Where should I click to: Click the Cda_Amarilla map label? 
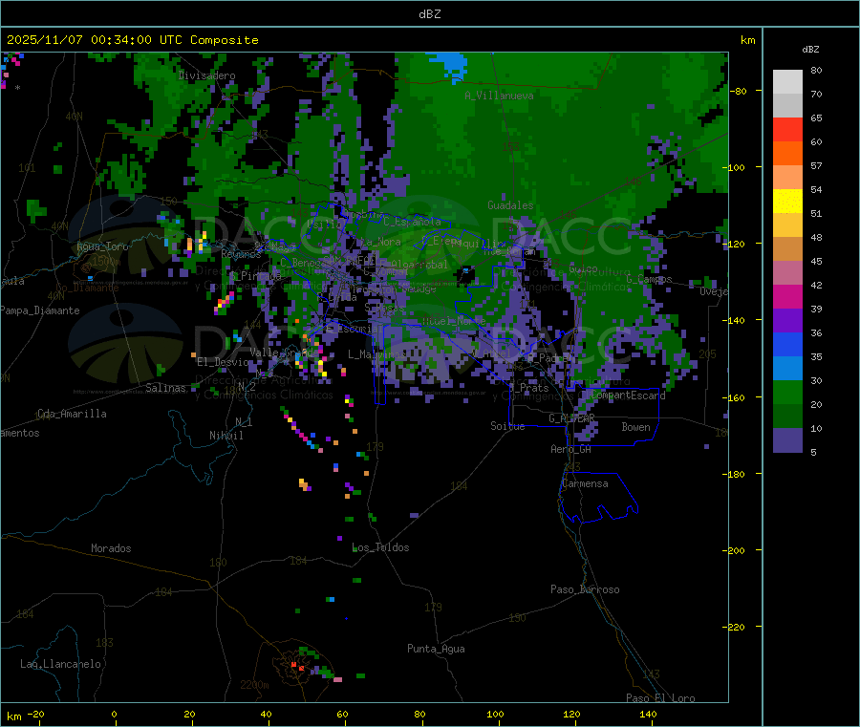tap(72, 414)
